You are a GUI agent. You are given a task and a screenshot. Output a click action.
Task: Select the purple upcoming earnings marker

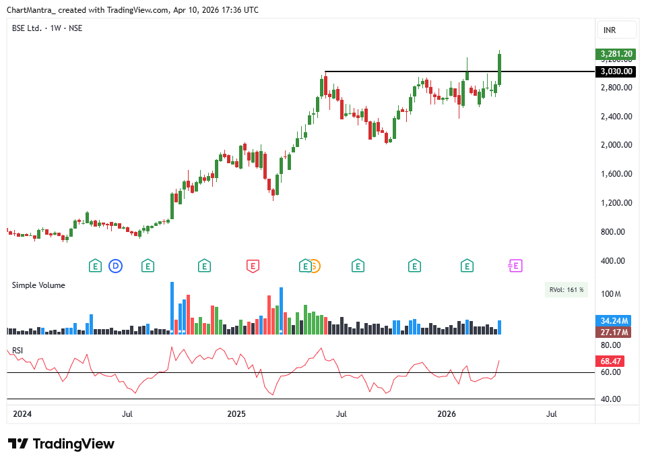point(515,266)
